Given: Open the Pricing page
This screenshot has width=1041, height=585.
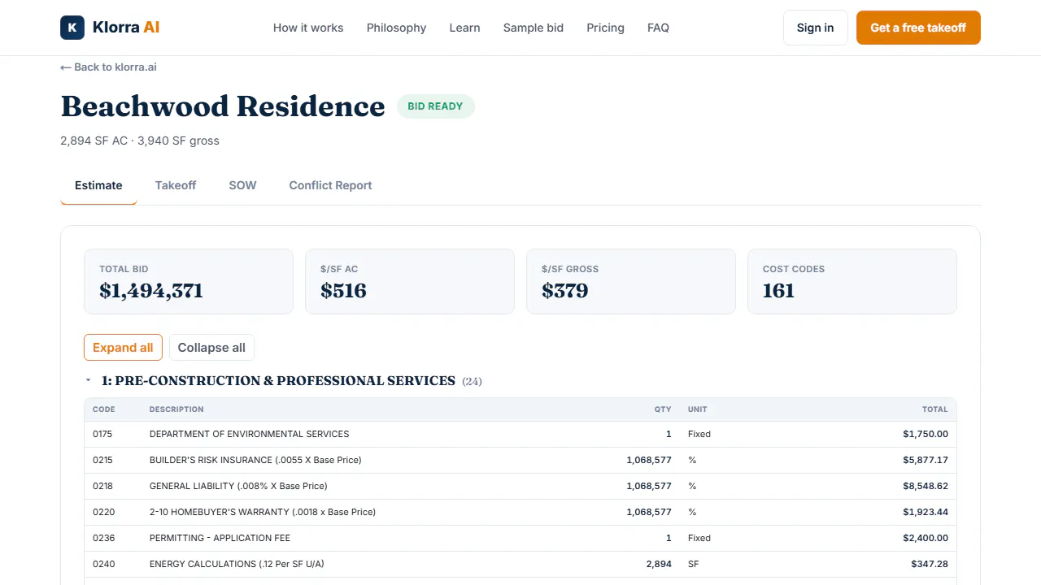Looking at the screenshot, I should click(605, 28).
